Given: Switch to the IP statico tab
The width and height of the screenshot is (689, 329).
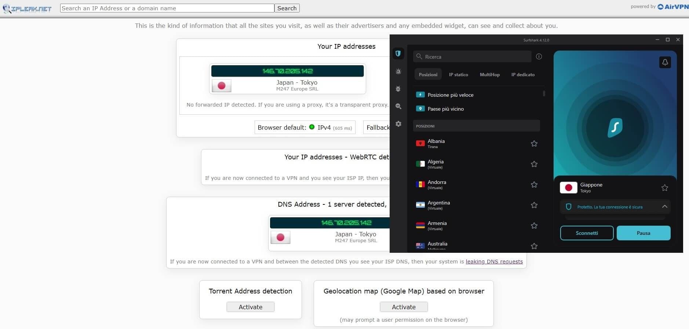Looking at the screenshot, I should 458,75.
